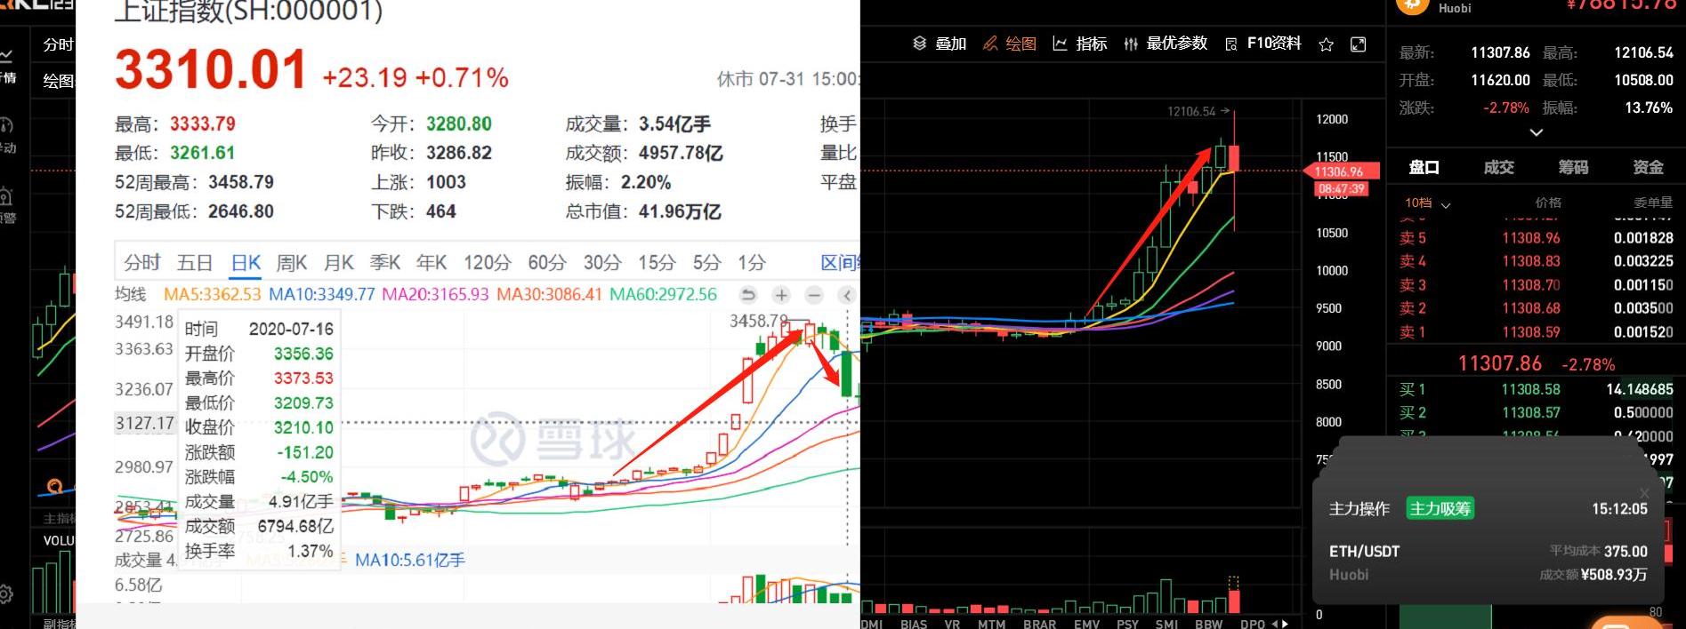
Task: Click the 卖 5 order row
Action: point(1536,238)
